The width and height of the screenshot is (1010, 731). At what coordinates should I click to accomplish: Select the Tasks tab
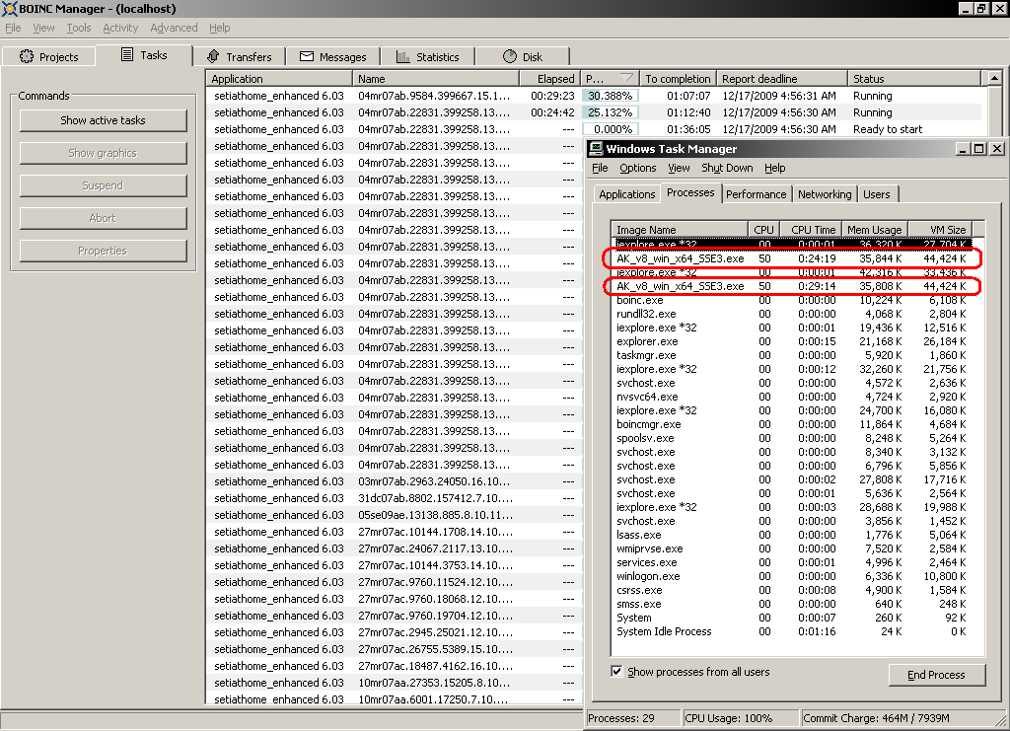point(144,55)
